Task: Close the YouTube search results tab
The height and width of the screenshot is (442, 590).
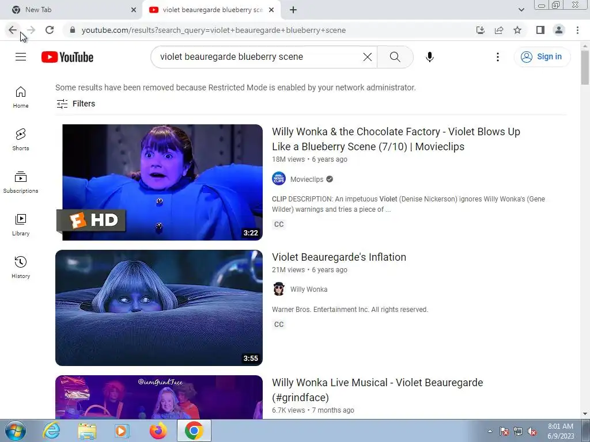Action: point(271,10)
